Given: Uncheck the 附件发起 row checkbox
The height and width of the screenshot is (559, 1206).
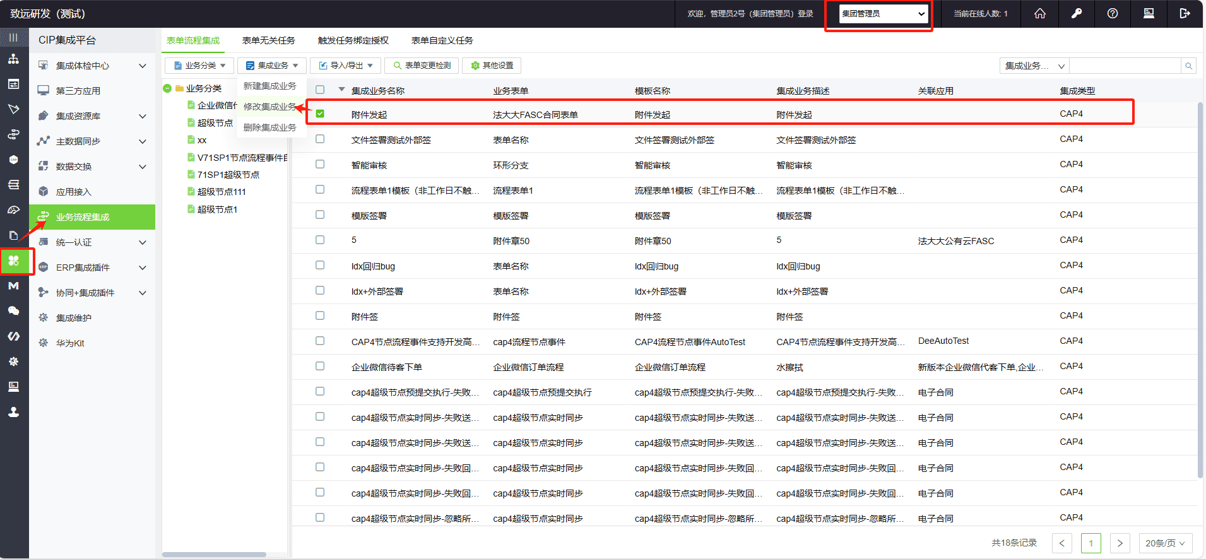Looking at the screenshot, I should [320, 114].
